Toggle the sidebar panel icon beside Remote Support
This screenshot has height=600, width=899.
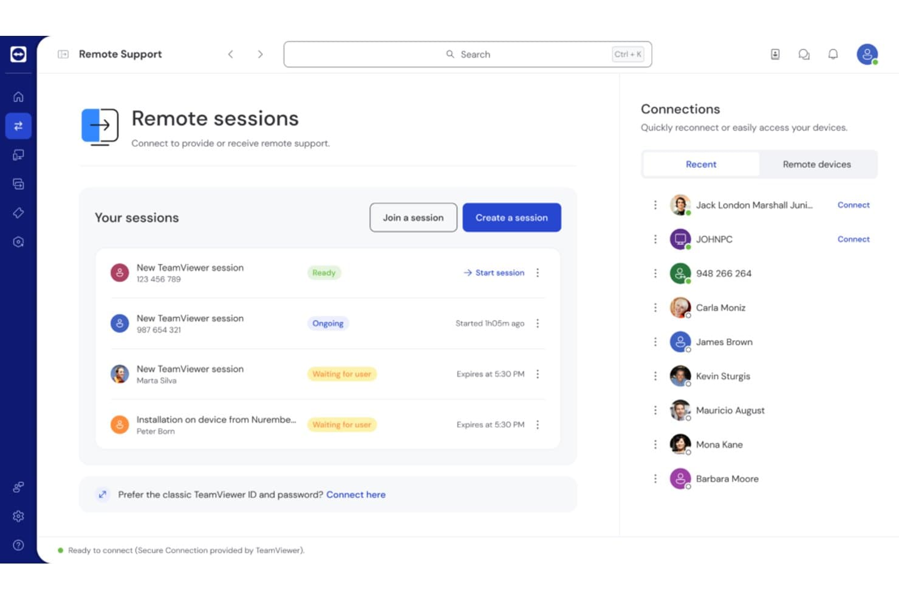pyautogui.click(x=63, y=54)
